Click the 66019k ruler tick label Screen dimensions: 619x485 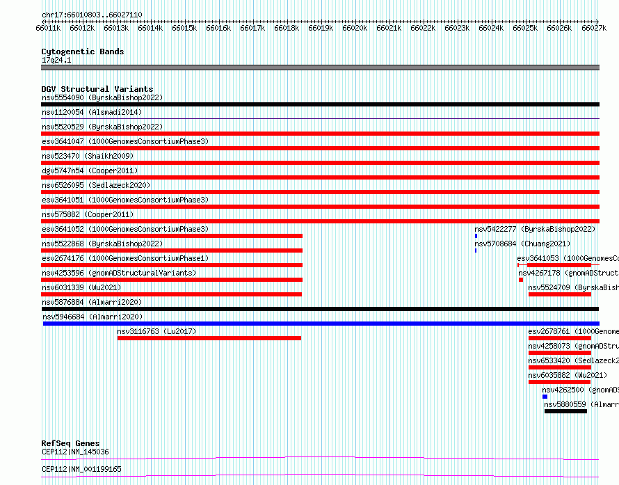[x=321, y=28]
